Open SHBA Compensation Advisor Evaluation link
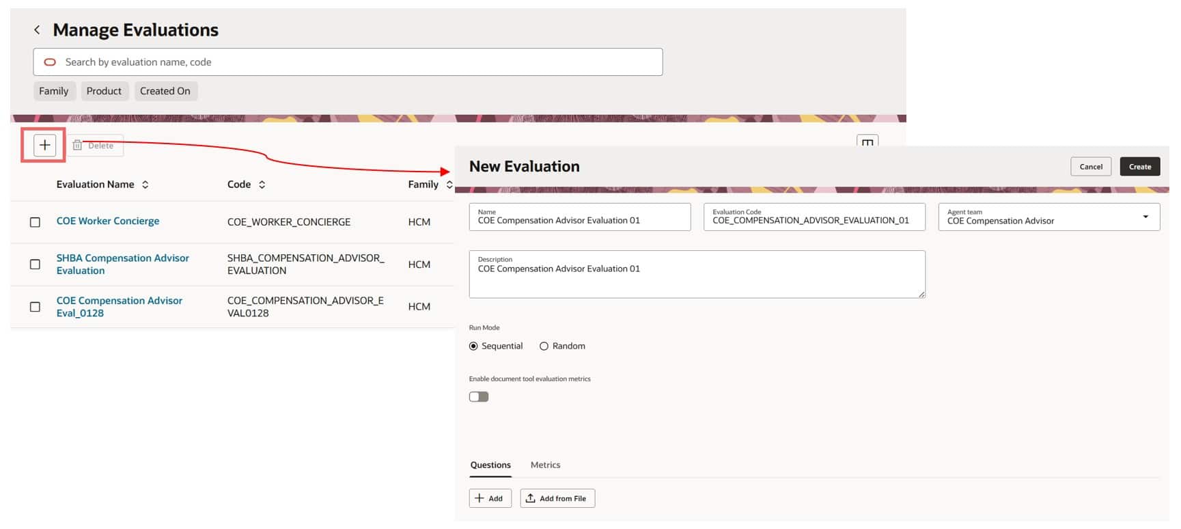The width and height of the screenshot is (1181, 529). pyautogui.click(x=123, y=264)
